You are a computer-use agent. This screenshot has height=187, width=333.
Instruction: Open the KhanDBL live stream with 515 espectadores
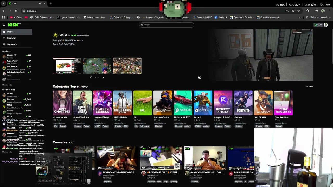point(117,158)
